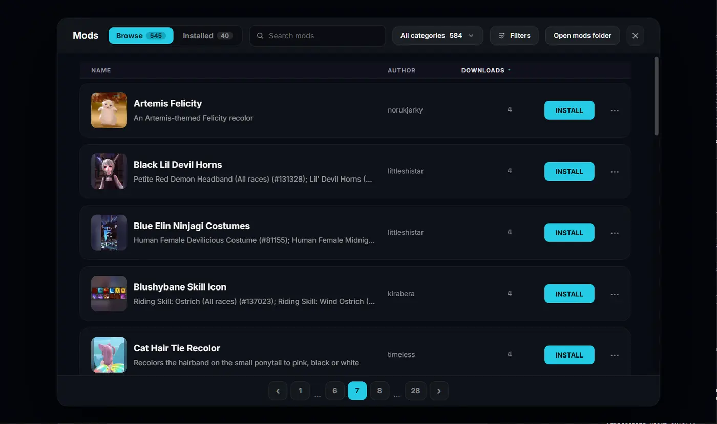The width and height of the screenshot is (717, 424).
Task: Open the Cat Hair Tie Recolor thumbnail
Action: click(x=109, y=354)
